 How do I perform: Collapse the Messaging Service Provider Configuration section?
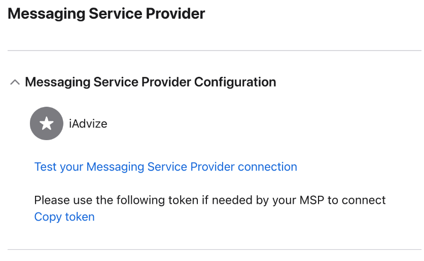(15, 82)
